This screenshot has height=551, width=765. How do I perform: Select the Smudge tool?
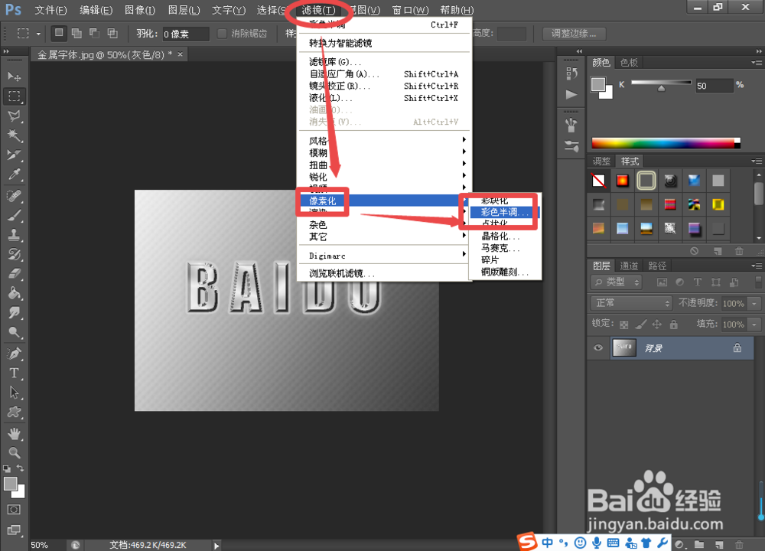[14, 313]
